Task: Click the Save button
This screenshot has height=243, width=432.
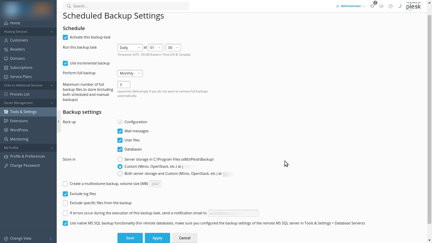Action: (x=130, y=238)
